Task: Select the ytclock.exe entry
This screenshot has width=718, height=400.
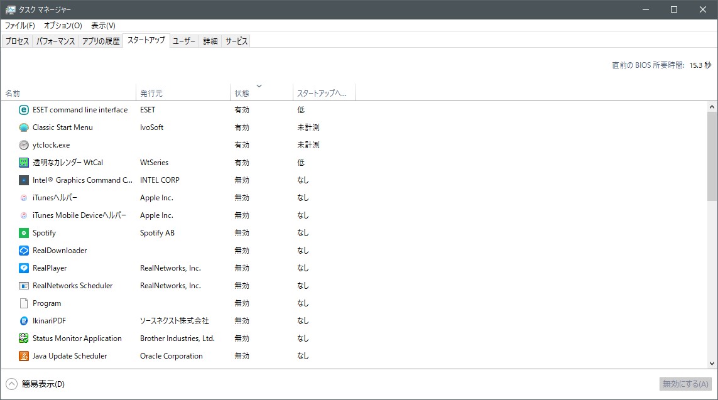Action: pyautogui.click(x=52, y=145)
